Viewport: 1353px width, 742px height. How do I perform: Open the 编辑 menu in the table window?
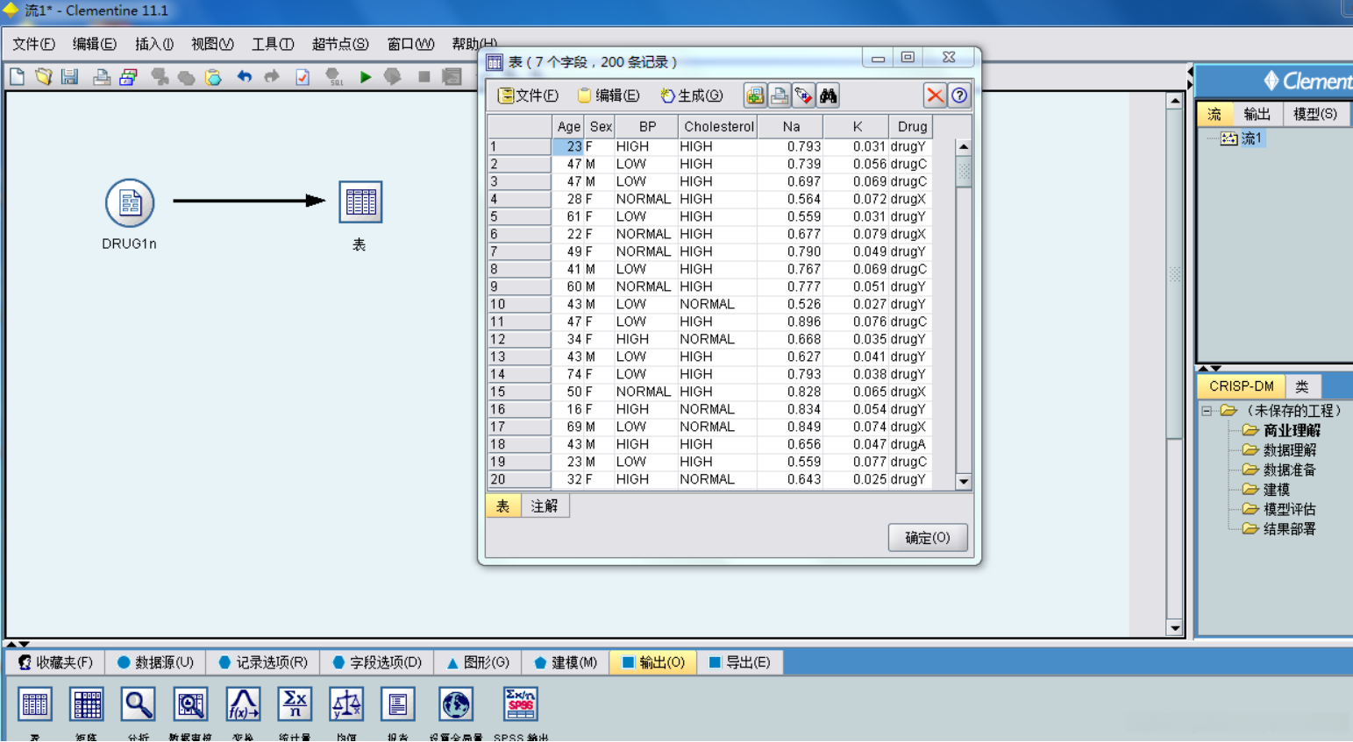[609, 95]
